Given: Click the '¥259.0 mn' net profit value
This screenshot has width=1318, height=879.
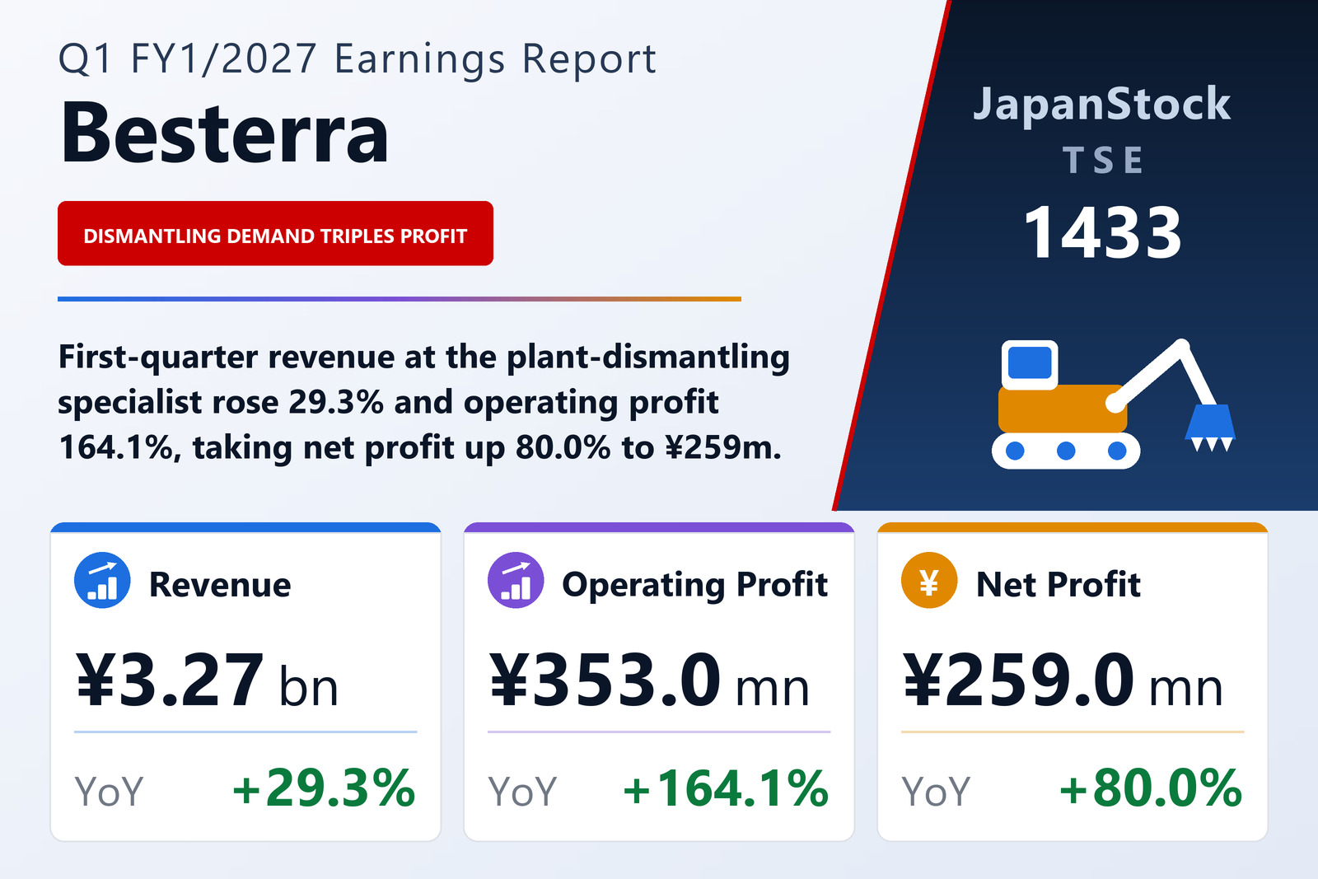Looking at the screenshot, I should coord(1063,680).
